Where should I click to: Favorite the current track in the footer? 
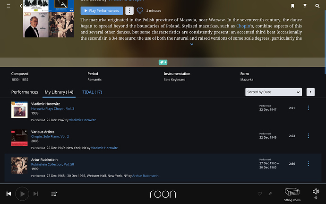260,194
